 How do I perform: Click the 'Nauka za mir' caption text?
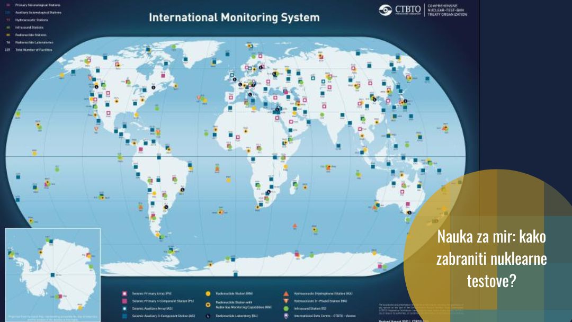[491, 258]
